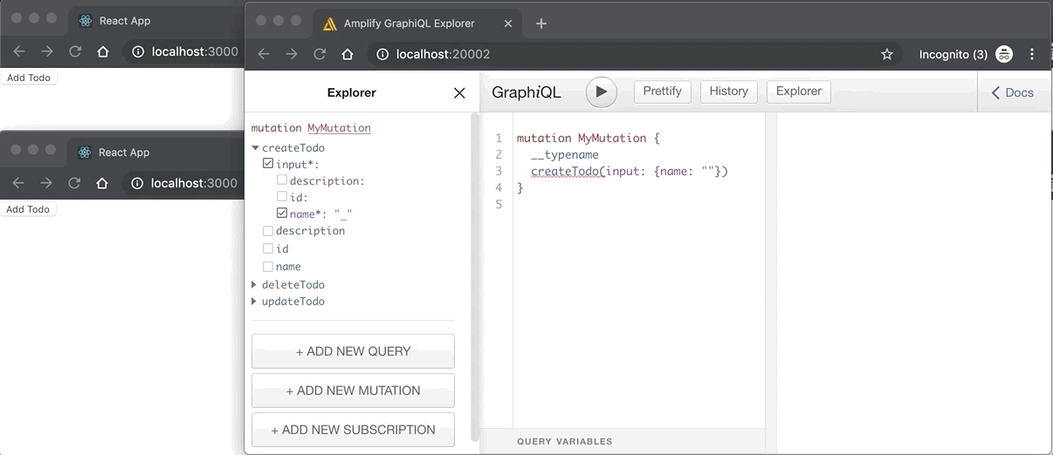
Task: Open the Chrome three-dot menu
Action: coord(1032,54)
